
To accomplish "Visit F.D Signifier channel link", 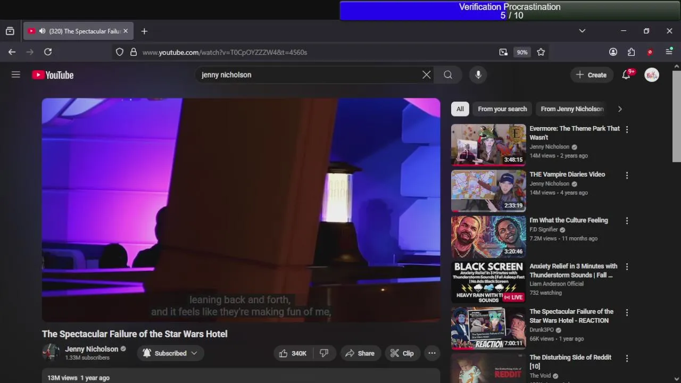I will tap(544, 230).
